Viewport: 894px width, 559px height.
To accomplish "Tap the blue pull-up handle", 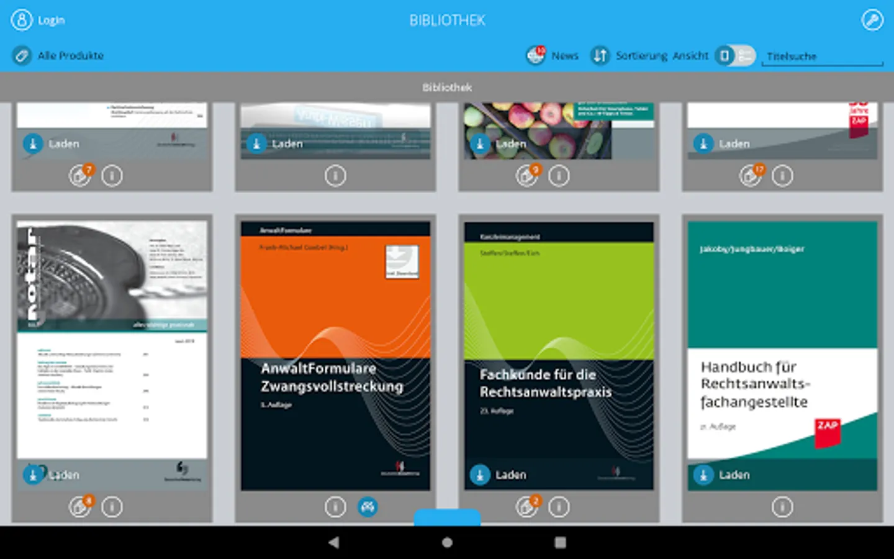I will tap(447, 517).
